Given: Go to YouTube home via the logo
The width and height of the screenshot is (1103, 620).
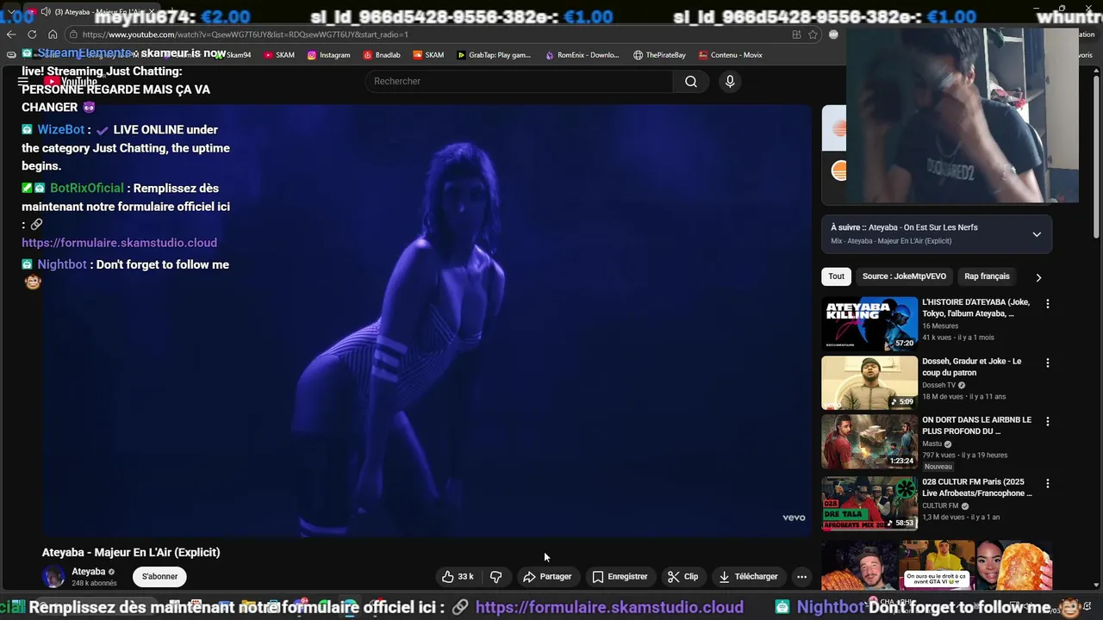Looking at the screenshot, I should 71,82.
